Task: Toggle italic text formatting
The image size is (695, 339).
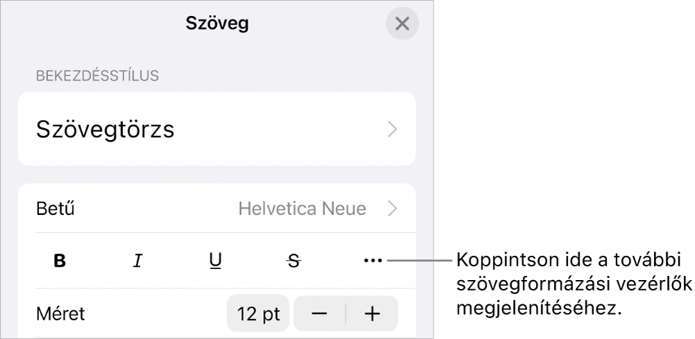Action: tap(137, 261)
